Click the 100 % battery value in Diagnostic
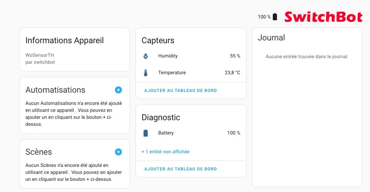 tap(234, 133)
